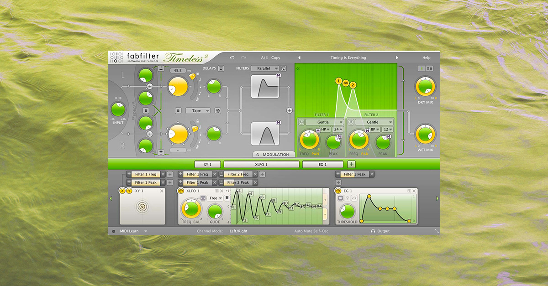Click the XLFO 1 modulation drag target icon

point(181,191)
